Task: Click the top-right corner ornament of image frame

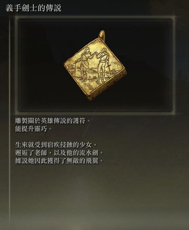Action: 173,18
